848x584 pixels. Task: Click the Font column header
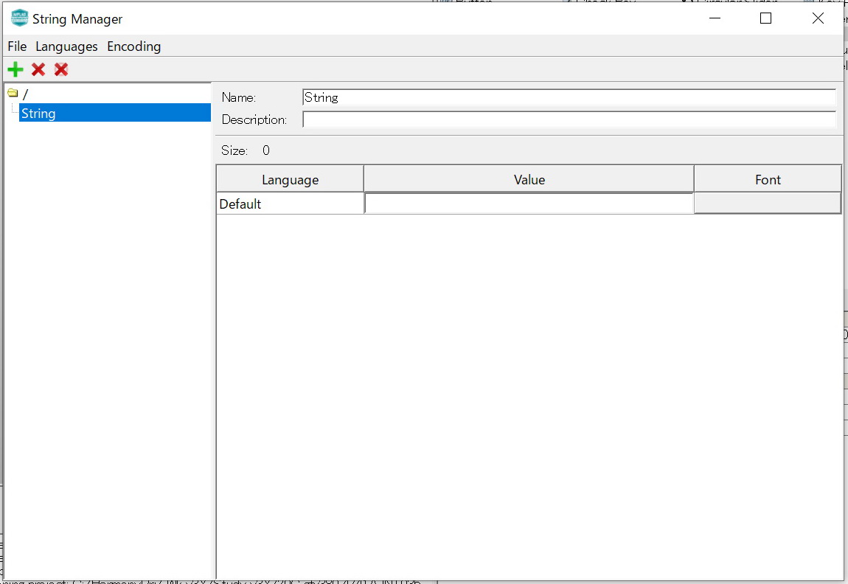click(x=768, y=180)
